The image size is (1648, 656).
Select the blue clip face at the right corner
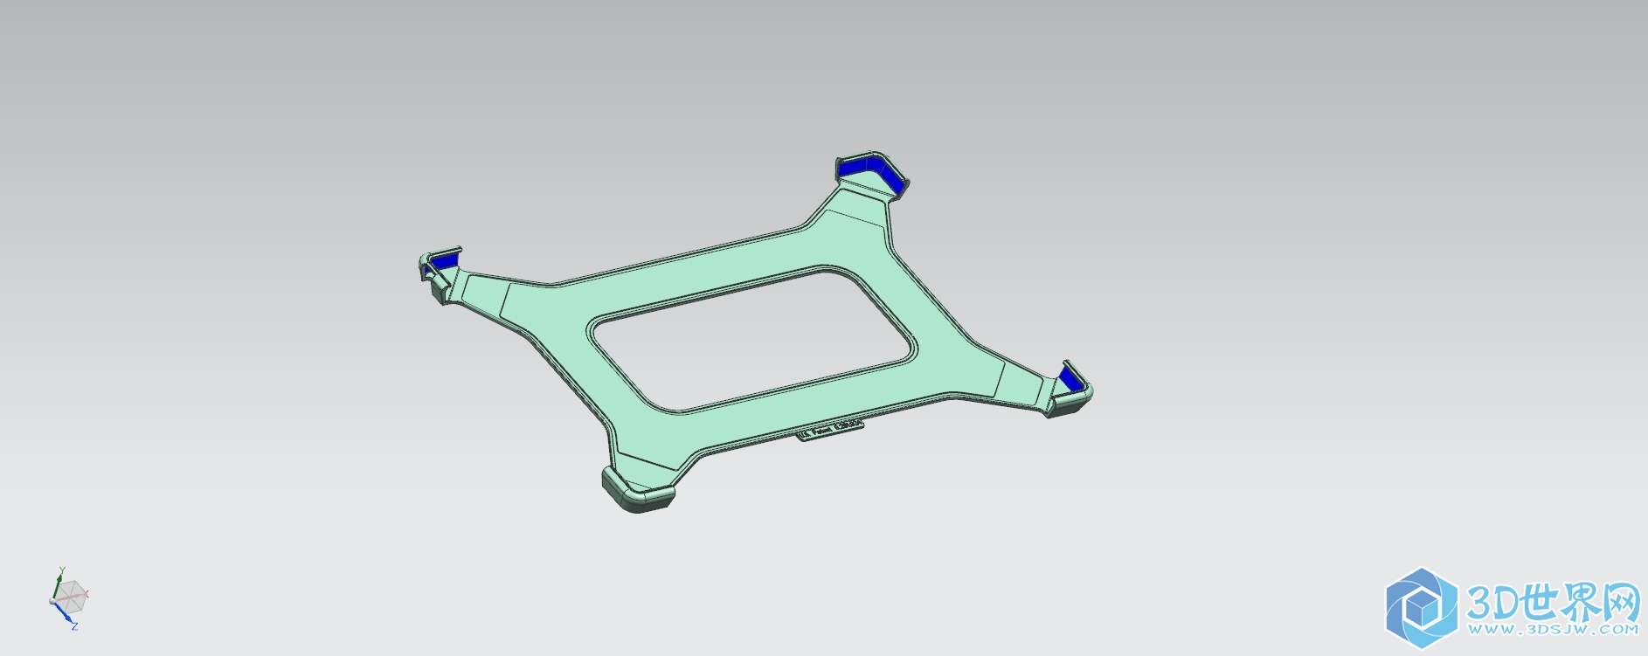tap(1070, 379)
